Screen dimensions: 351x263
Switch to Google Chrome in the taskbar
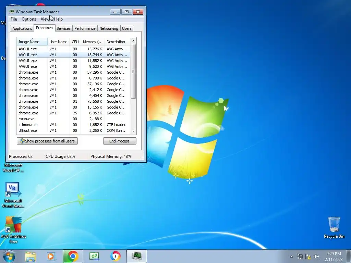coord(73,256)
